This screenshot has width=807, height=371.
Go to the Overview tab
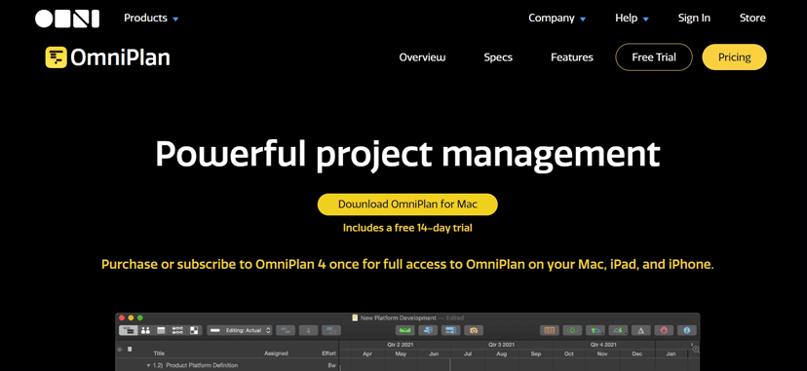point(423,57)
